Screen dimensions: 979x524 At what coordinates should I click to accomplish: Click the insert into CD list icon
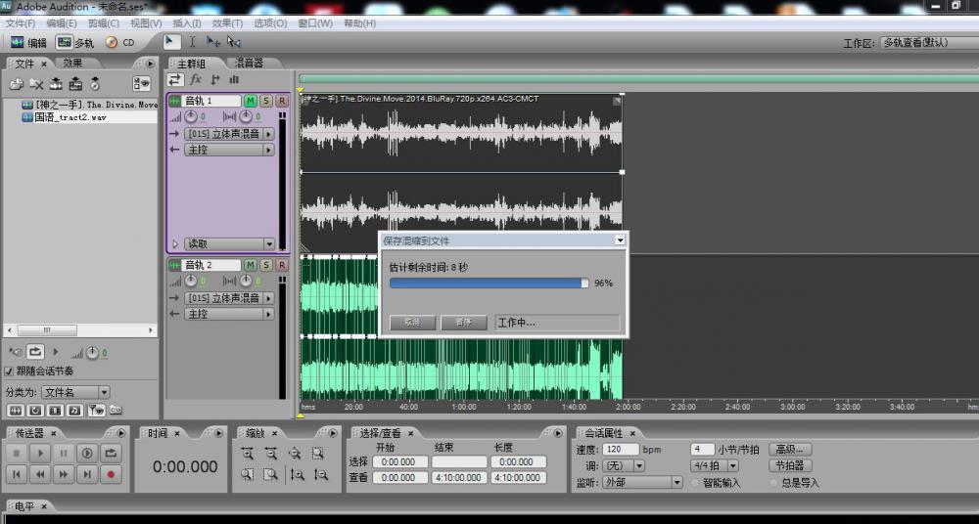pos(95,84)
